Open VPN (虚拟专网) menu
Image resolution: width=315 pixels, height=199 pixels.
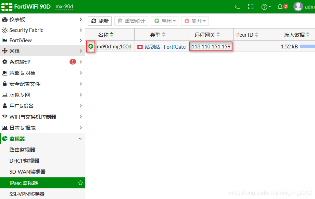pos(42,95)
